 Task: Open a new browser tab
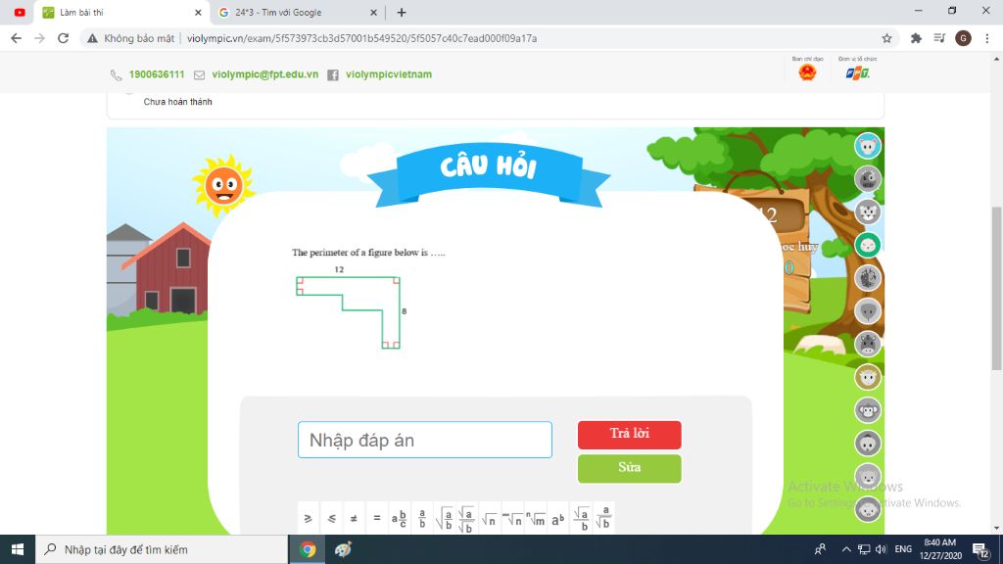pyautogui.click(x=401, y=12)
